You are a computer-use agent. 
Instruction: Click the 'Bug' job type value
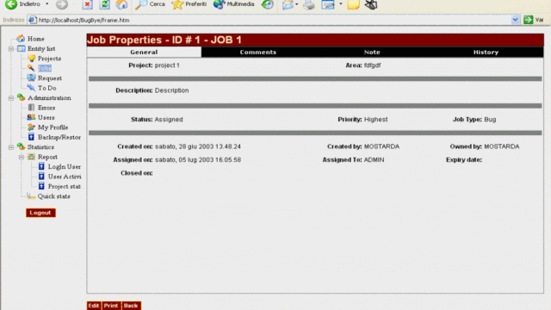pyautogui.click(x=490, y=119)
